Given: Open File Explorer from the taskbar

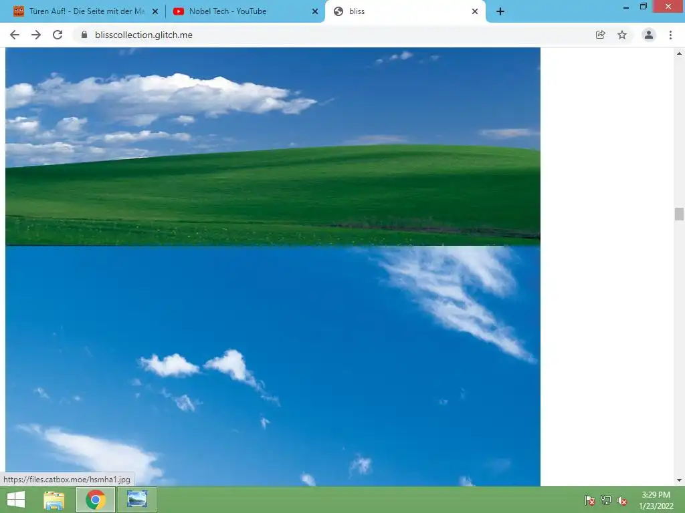Looking at the screenshot, I should [x=54, y=500].
